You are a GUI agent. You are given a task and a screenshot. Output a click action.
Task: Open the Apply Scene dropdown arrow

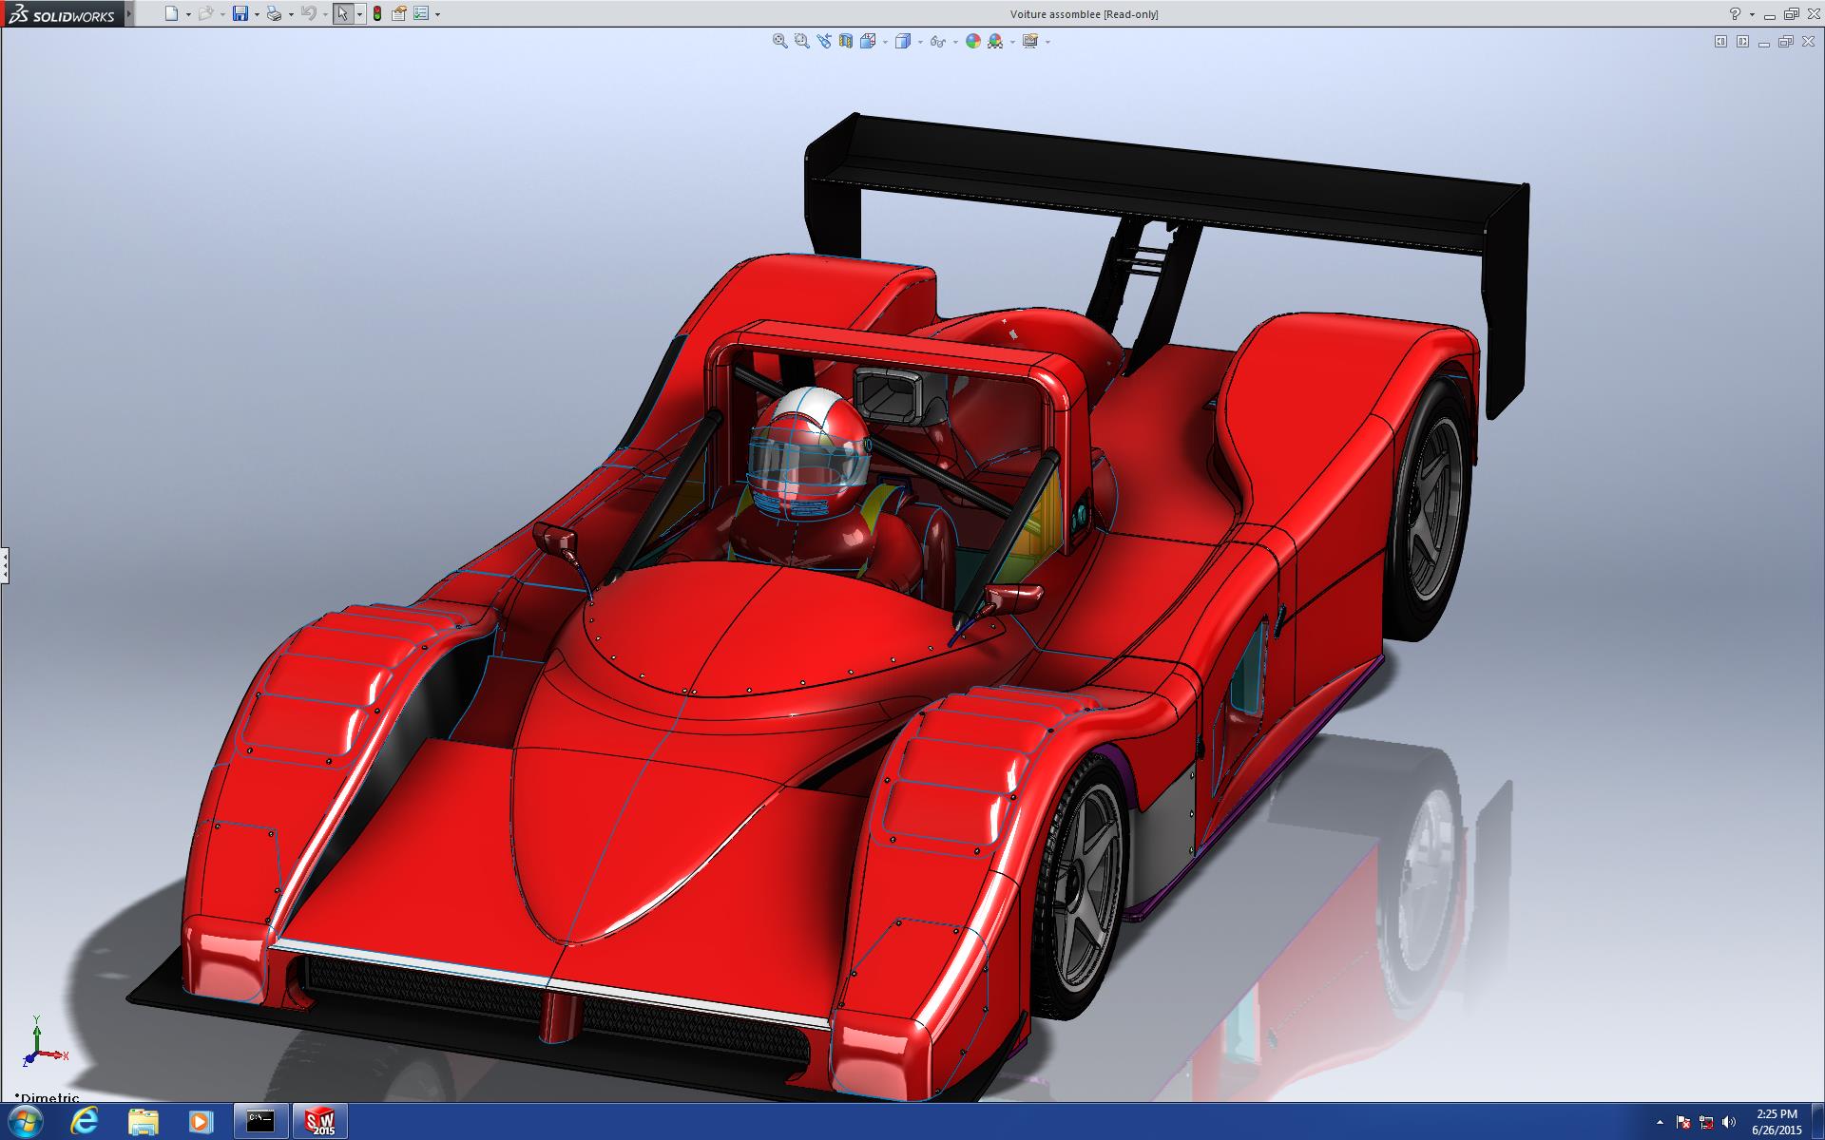click(x=1012, y=42)
